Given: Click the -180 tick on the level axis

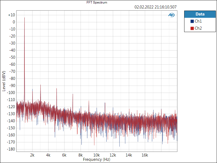Looking at the screenshot, I should tap(11, 149).
